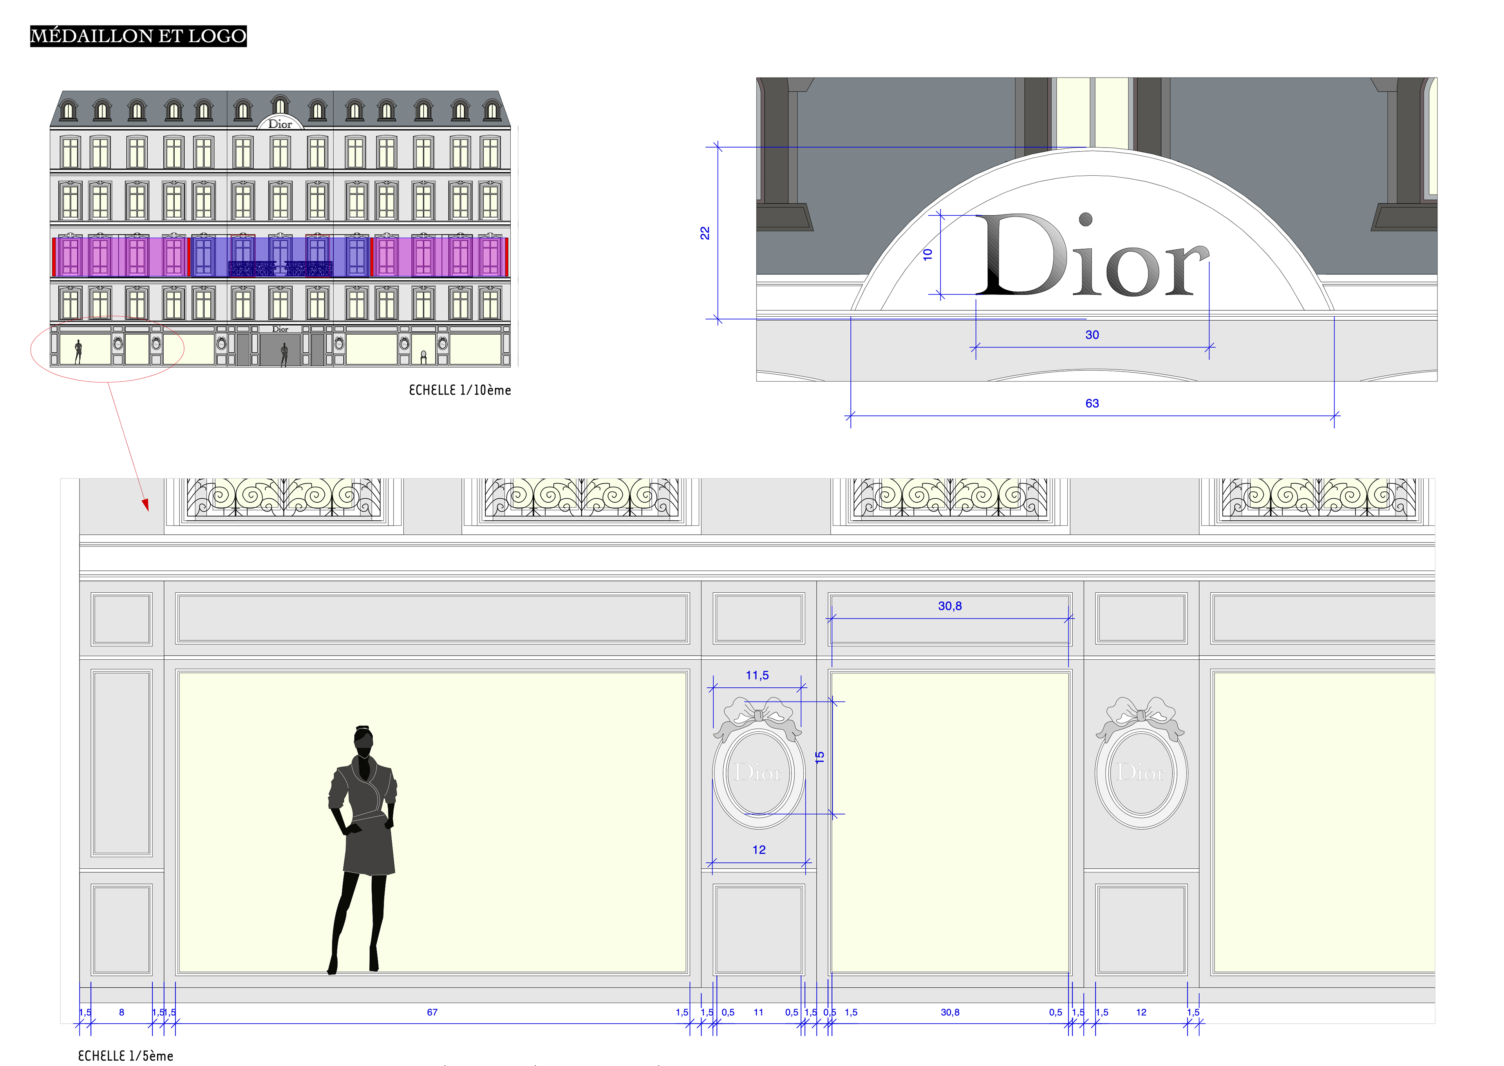The width and height of the screenshot is (1504, 1066).
Task: Click the "MÉDAILLON ET LOGO" title
Action: 138,36
